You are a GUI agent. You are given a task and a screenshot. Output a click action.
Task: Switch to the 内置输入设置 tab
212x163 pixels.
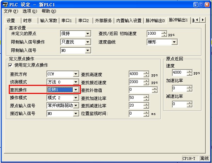pyautogui.click(x=129, y=20)
